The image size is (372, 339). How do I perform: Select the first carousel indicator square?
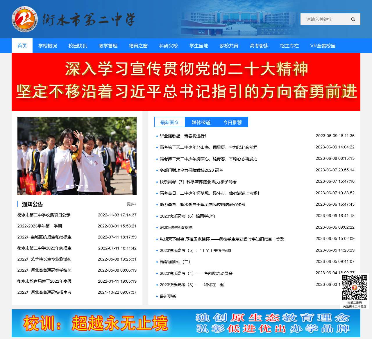tap(68, 187)
